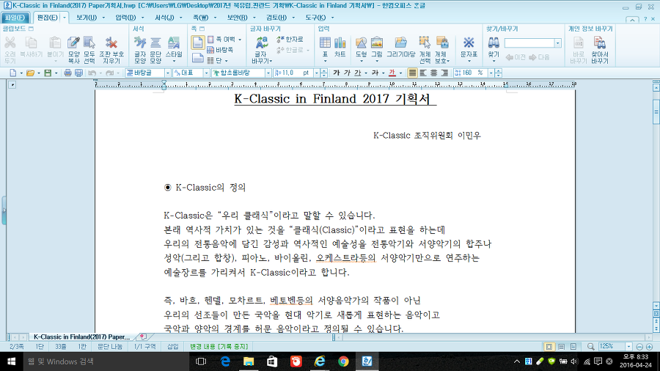Click the 모양 복사 format copy icon
Viewport: 660px width, 371px height.
tap(73, 50)
